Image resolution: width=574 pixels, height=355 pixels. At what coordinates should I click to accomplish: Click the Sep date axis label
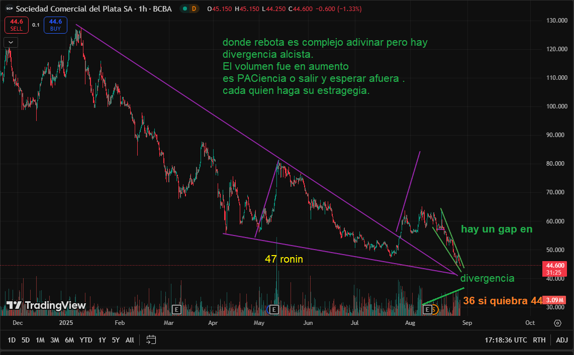point(467,323)
